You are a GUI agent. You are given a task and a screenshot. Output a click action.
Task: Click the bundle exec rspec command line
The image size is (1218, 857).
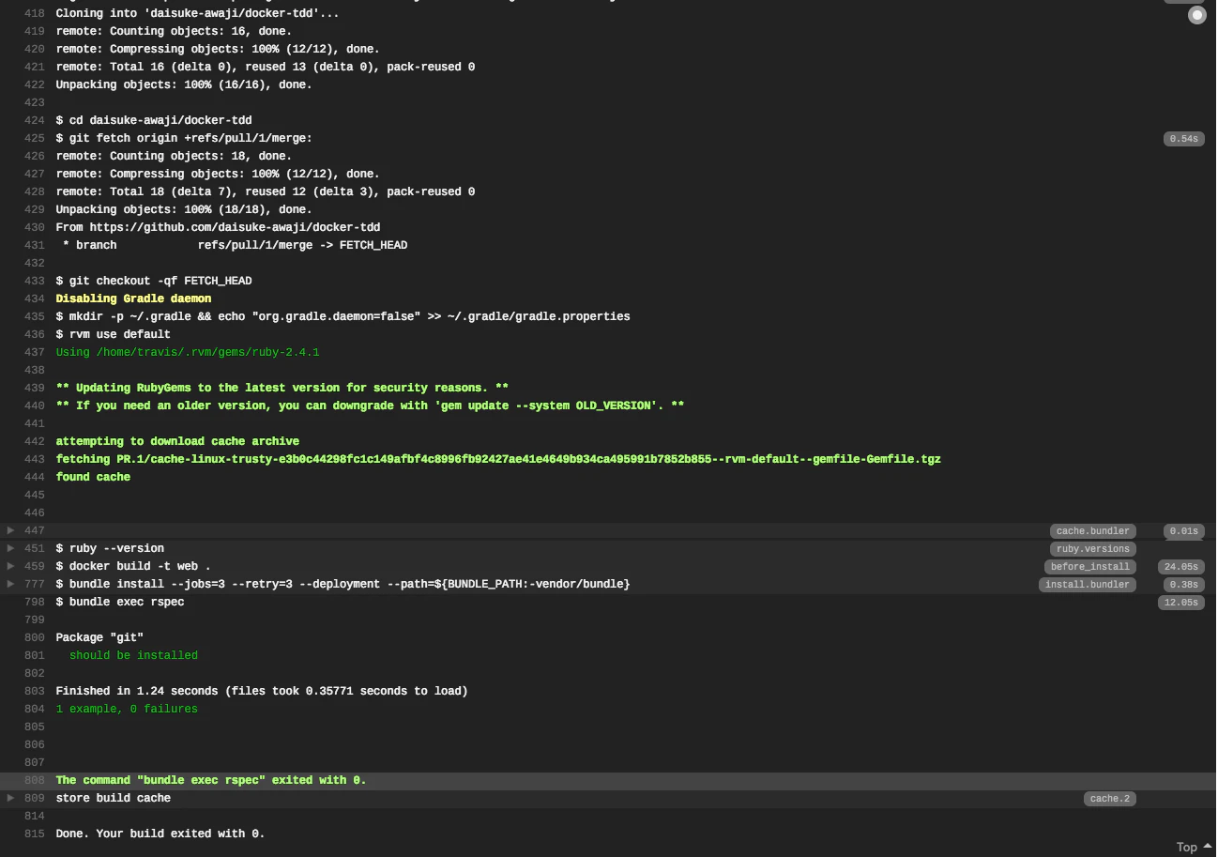tap(120, 602)
